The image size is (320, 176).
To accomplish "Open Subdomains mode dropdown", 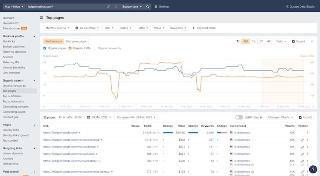I will point(132,6).
